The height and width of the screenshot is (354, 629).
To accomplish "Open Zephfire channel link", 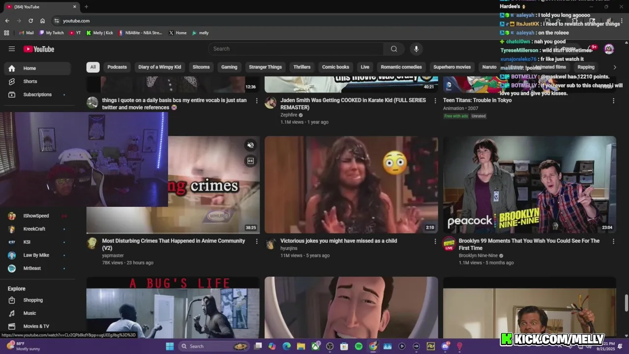I will 288,115.
